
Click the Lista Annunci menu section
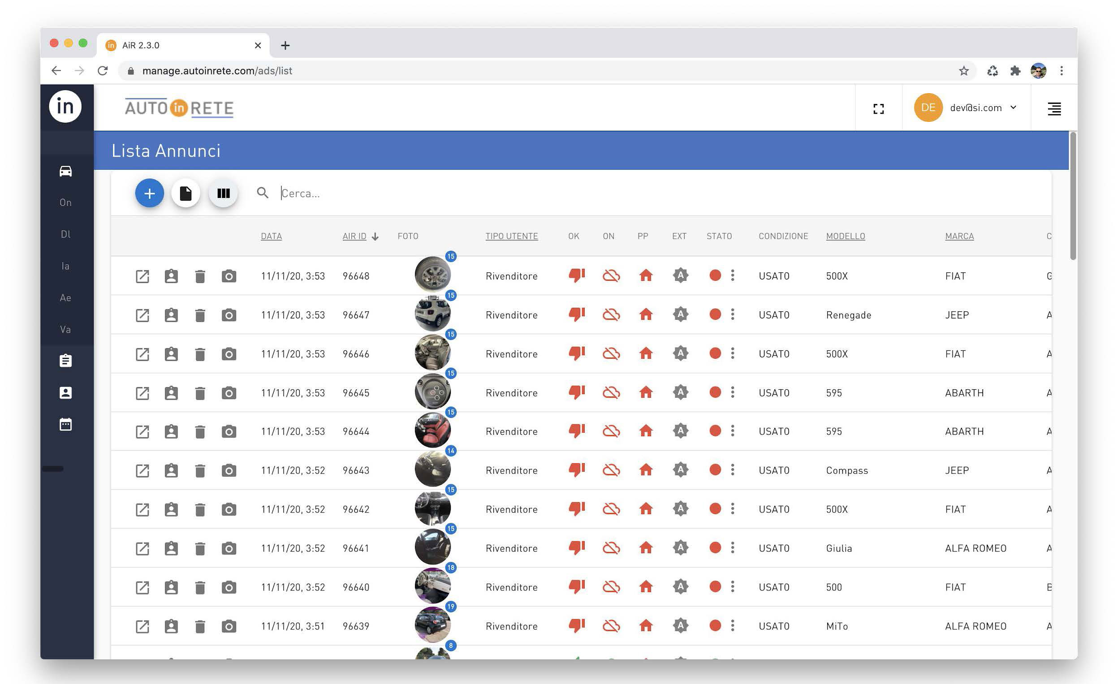click(x=164, y=150)
